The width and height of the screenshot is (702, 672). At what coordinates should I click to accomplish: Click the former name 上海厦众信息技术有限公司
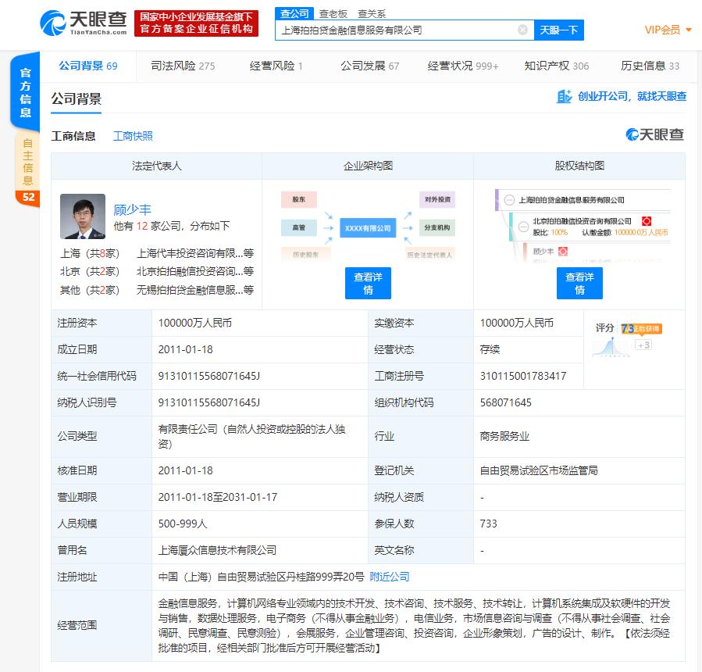[217, 549]
